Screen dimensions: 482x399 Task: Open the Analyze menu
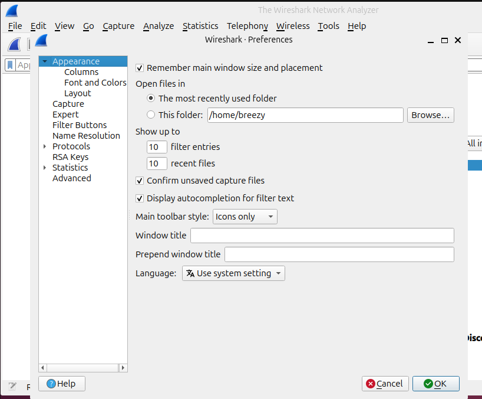pyautogui.click(x=159, y=26)
